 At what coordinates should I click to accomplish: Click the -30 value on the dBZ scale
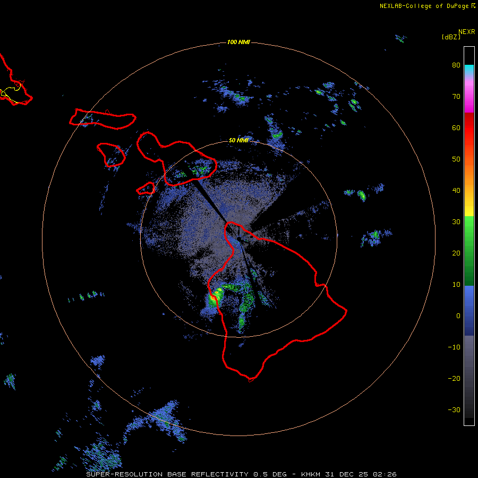click(x=454, y=409)
